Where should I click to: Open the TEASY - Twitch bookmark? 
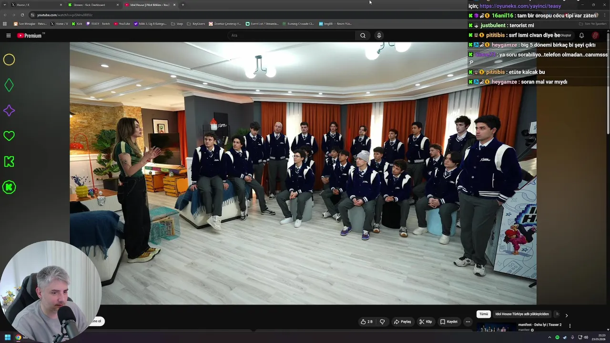[99, 23]
